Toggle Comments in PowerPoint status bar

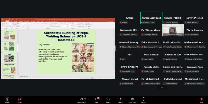88,78
